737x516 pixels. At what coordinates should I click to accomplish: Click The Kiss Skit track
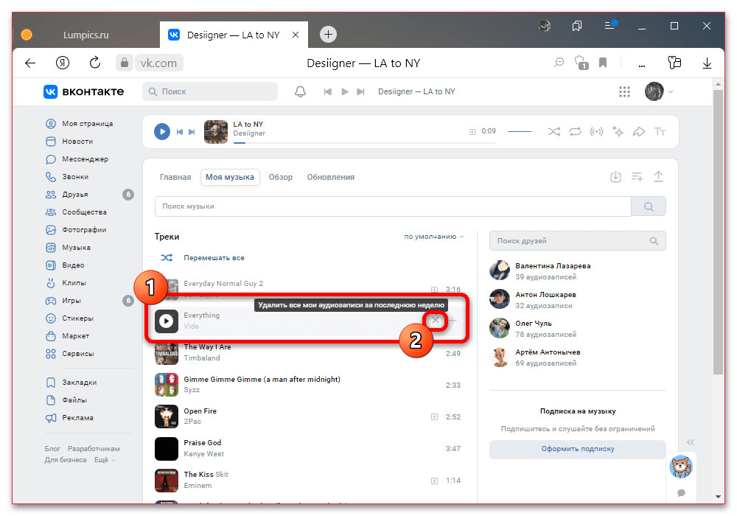point(307,480)
